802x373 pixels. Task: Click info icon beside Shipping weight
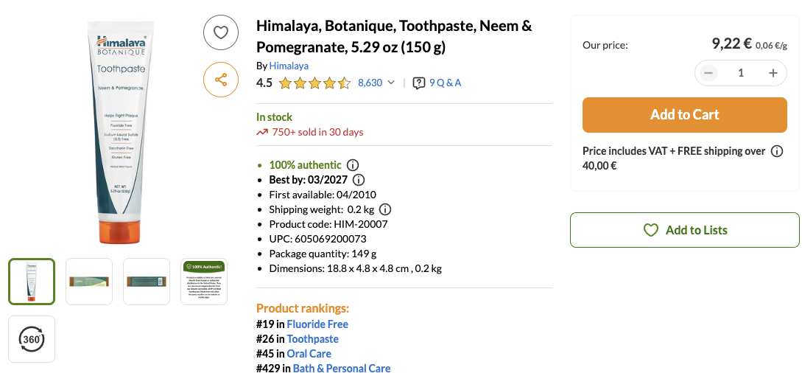tap(385, 209)
